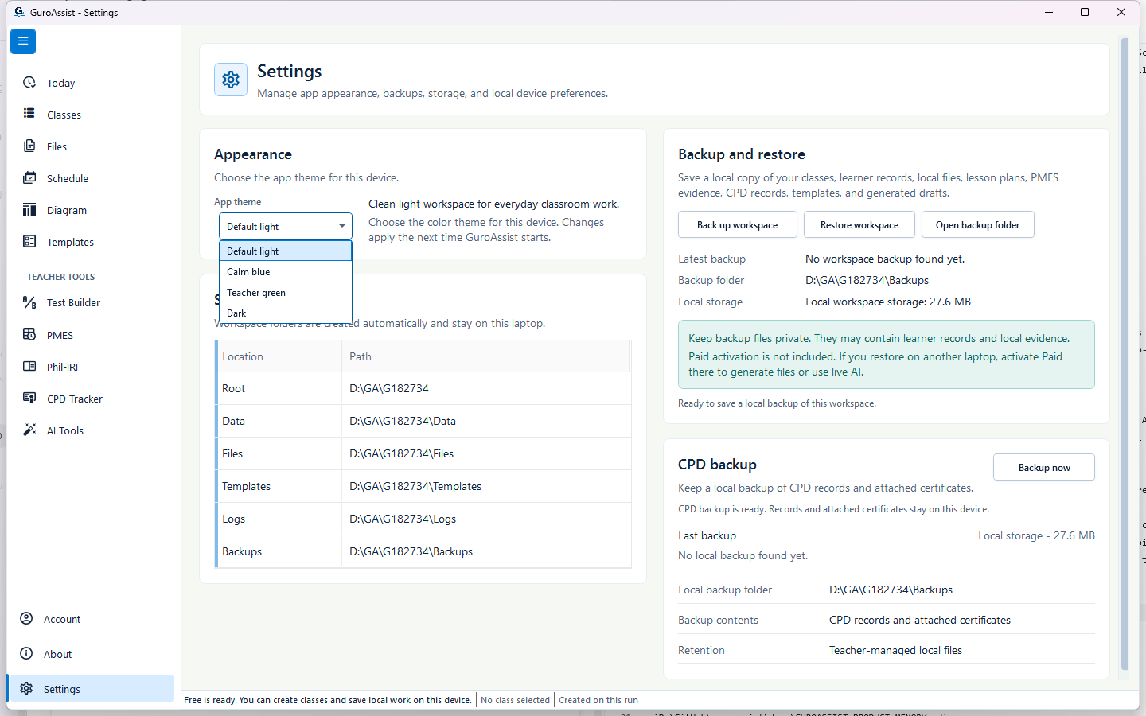1146x716 pixels.
Task: Select Dark theme option
Action: pyautogui.click(x=286, y=313)
